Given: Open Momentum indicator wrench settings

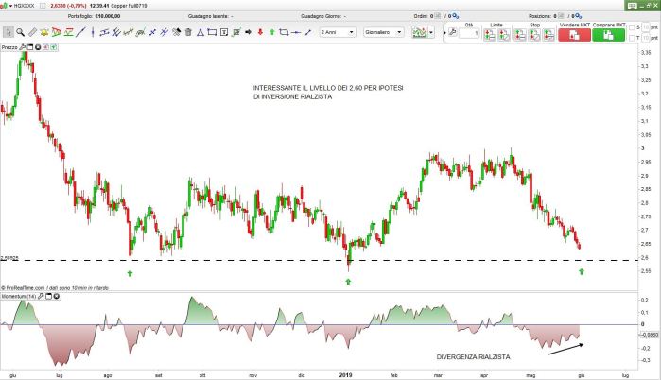Looking at the screenshot, I should [40, 298].
